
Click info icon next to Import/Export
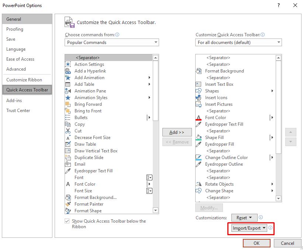coord(271,228)
